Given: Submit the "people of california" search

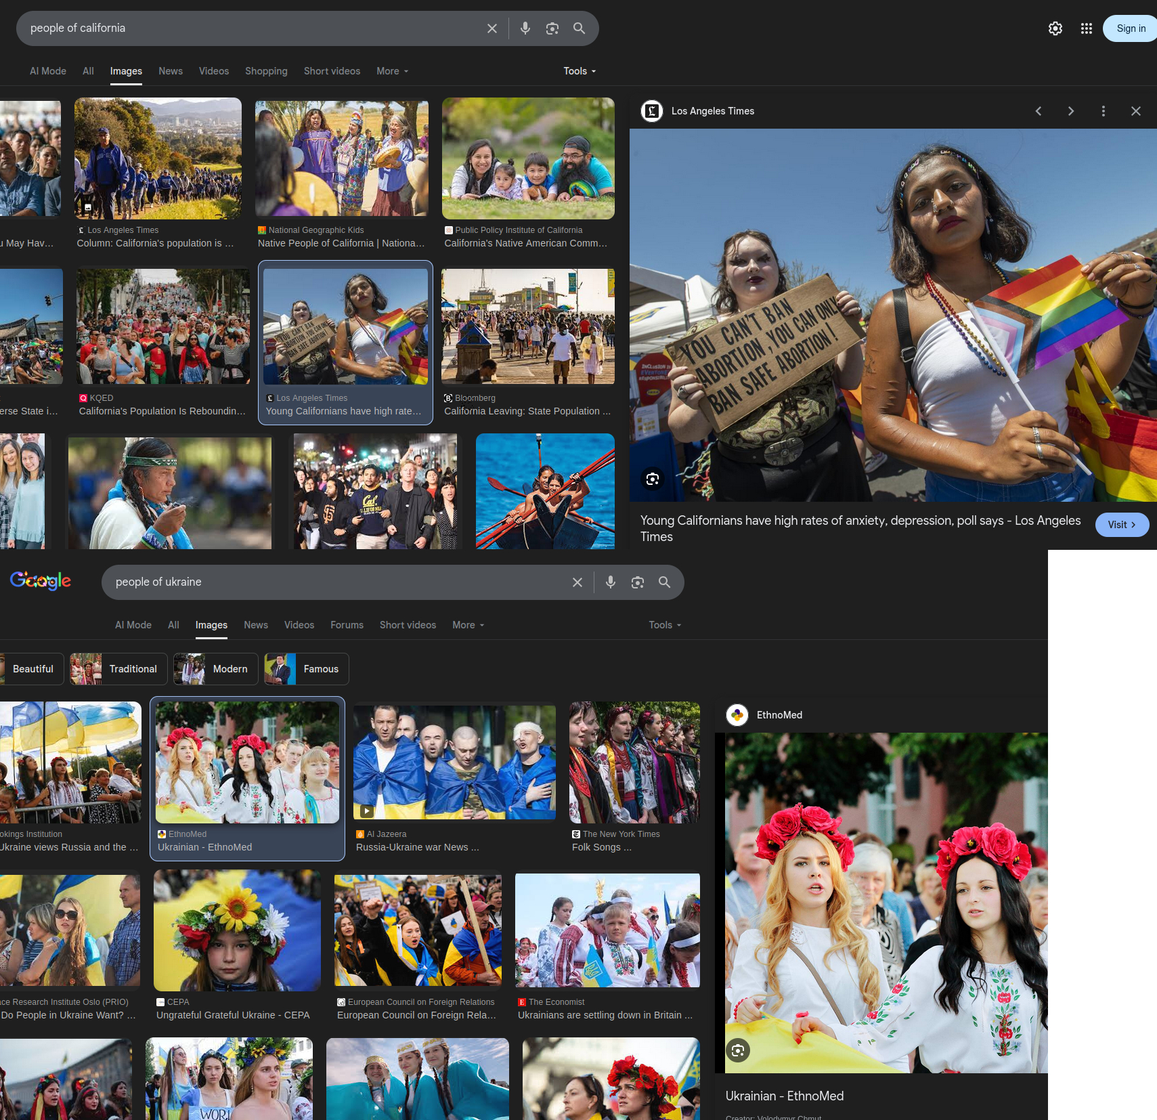Looking at the screenshot, I should (580, 28).
